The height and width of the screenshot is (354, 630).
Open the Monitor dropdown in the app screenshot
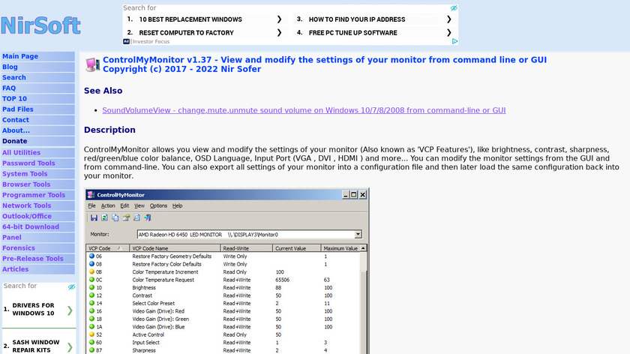(358, 235)
